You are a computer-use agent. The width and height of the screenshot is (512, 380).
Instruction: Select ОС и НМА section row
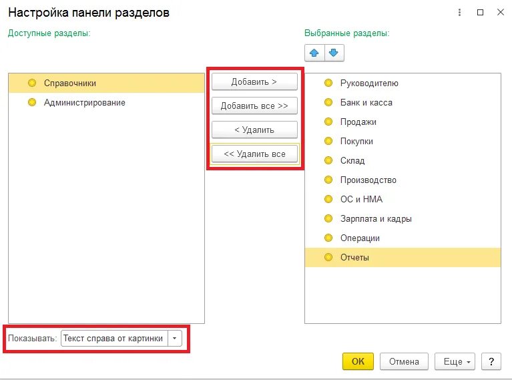click(403, 199)
